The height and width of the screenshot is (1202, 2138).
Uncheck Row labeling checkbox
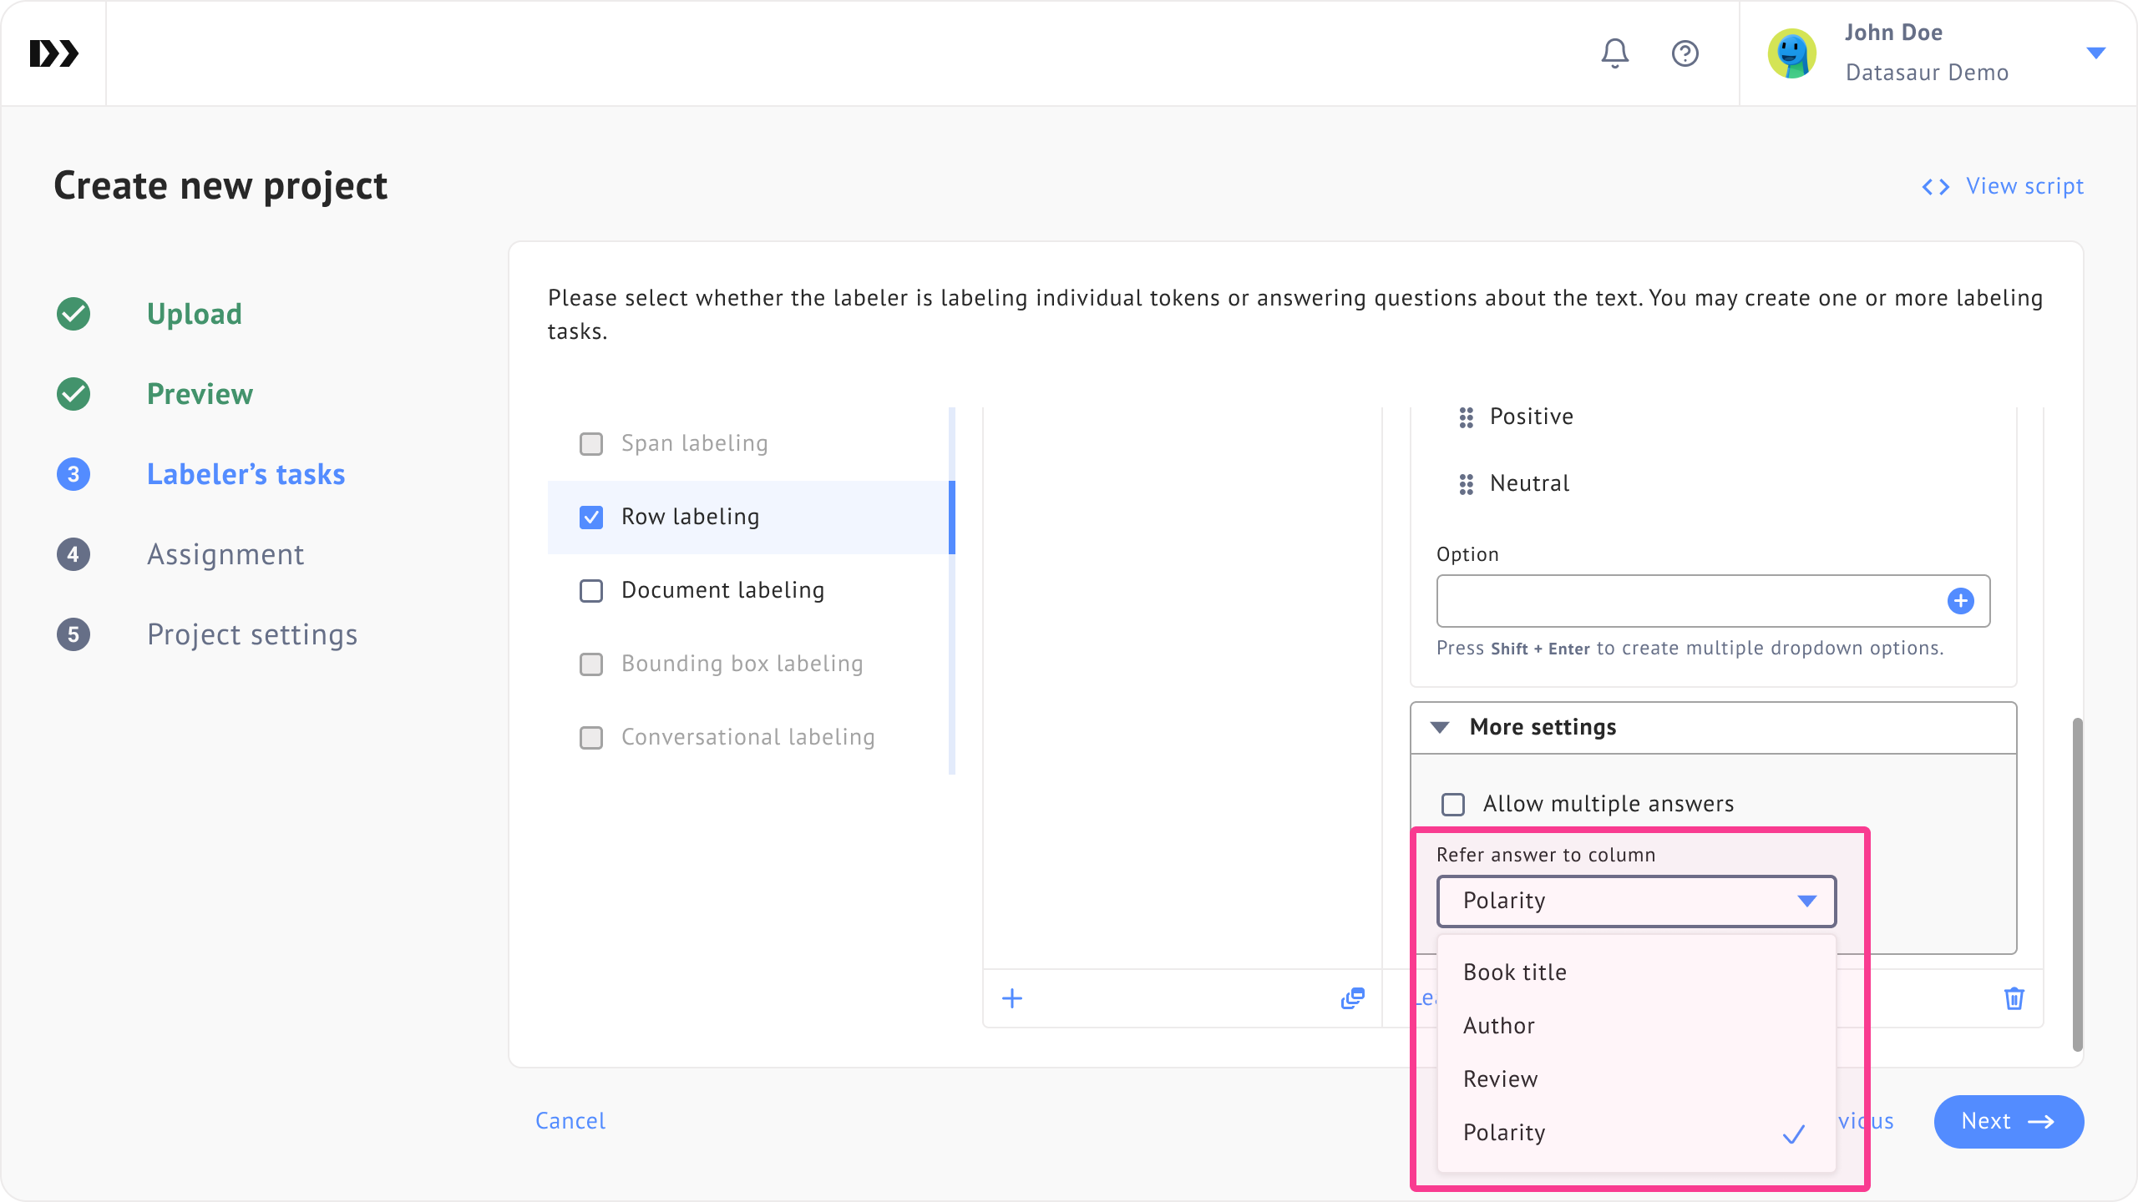(591, 518)
